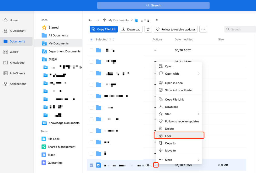The height and width of the screenshot is (173, 256).
Task: Click the star icon in toolbar
Action: pyautogui.click(x=148, y=29)
